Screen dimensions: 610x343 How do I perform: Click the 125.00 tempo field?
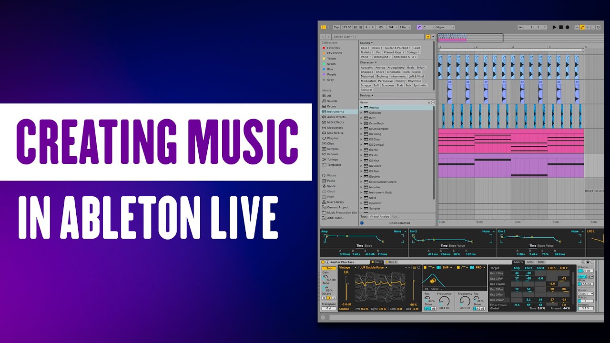point(346,27)
